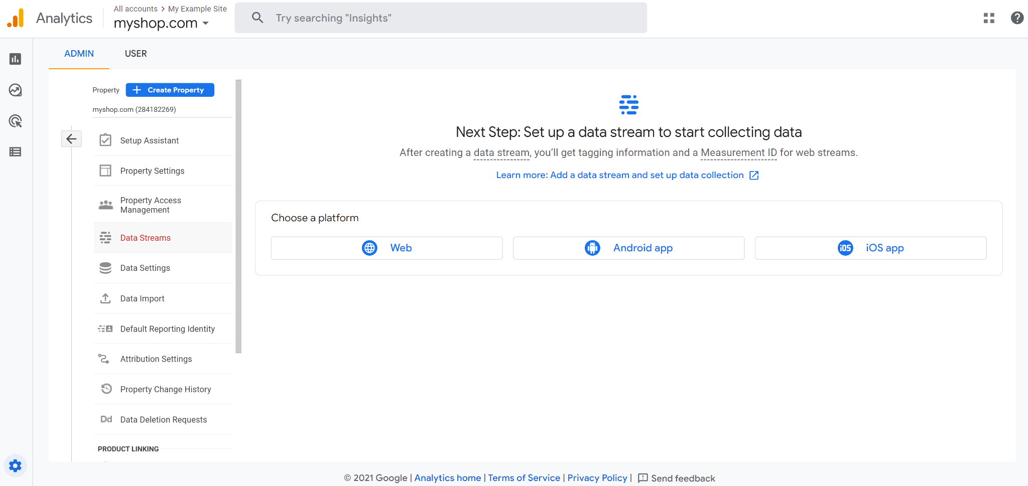Open the Library icon at sidebar bottom
Image resolution: width=1028 pixels, height=486 pixels.
(15, 152)
